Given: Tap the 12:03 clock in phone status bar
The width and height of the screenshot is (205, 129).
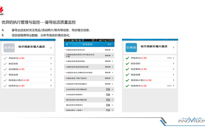Looking at the screenshot, I should click(110, 40).
